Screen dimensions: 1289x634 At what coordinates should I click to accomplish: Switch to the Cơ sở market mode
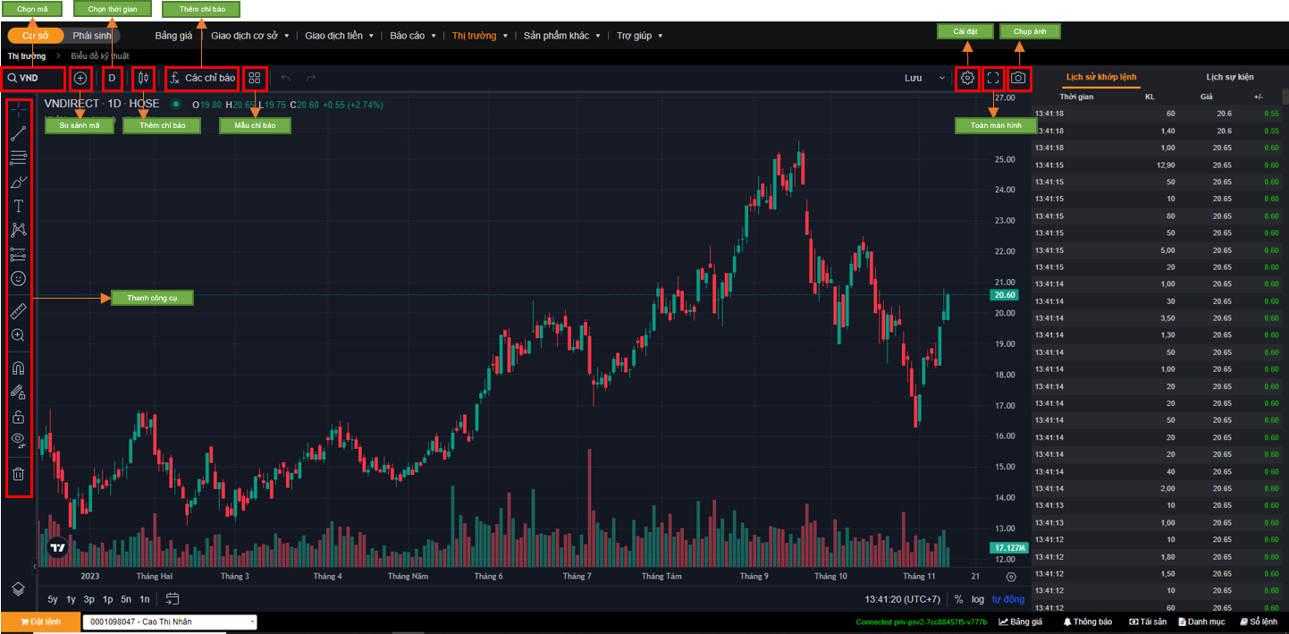tap(36, 36)
